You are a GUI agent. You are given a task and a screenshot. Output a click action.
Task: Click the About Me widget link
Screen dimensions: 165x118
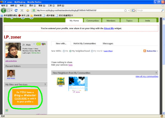(x=109, y=28)
